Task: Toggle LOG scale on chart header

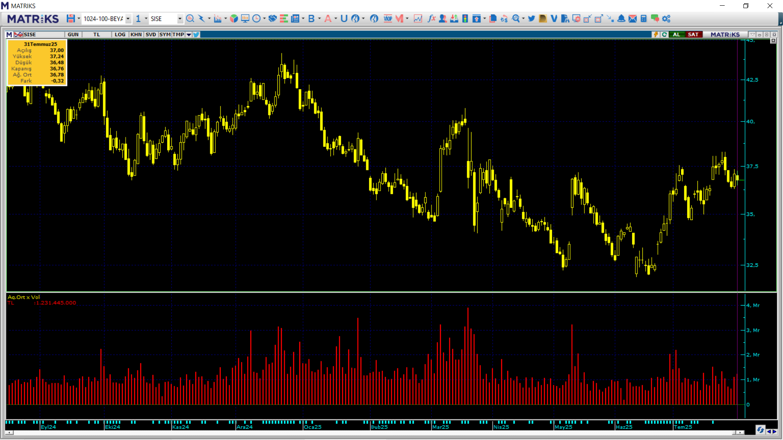Action: click(x=120, y=35)
